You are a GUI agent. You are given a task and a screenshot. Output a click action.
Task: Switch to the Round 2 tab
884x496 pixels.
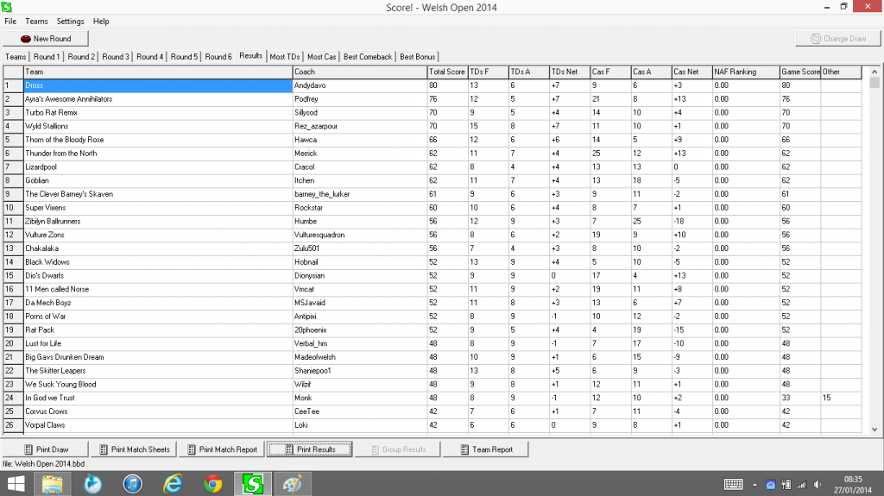click(81, 57)
